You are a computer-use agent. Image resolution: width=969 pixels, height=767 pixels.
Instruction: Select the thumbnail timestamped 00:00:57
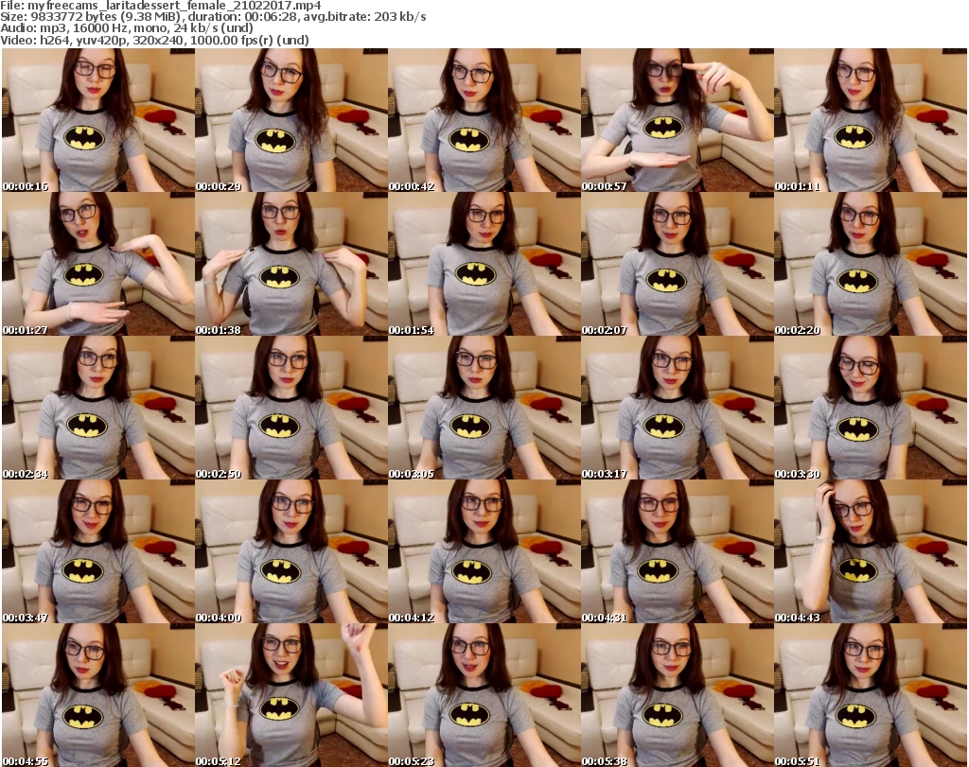677,120
